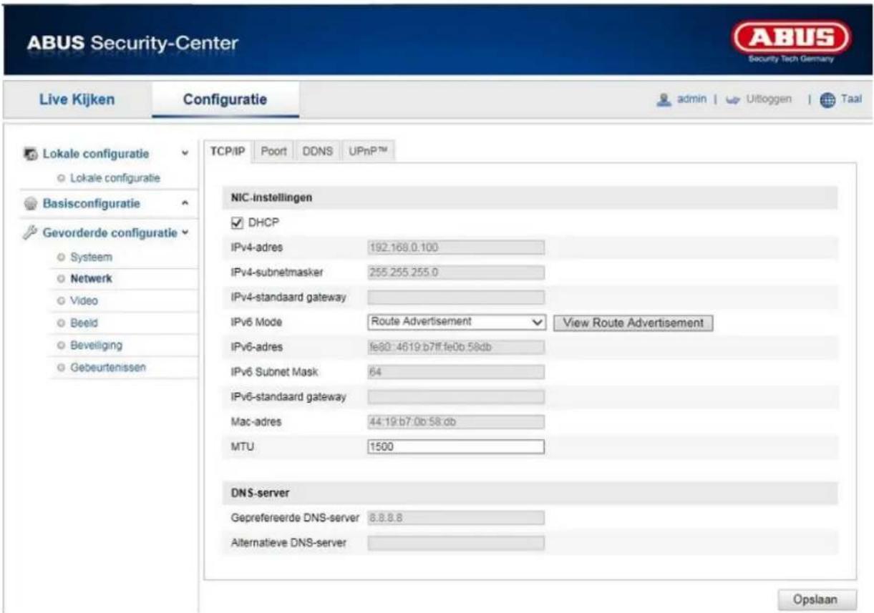Click the IPv6 Mode label
This screenshot has height=613, width=874.
coord(253,323)
